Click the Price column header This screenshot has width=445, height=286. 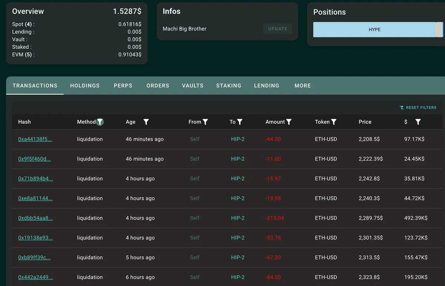point(365,122)
